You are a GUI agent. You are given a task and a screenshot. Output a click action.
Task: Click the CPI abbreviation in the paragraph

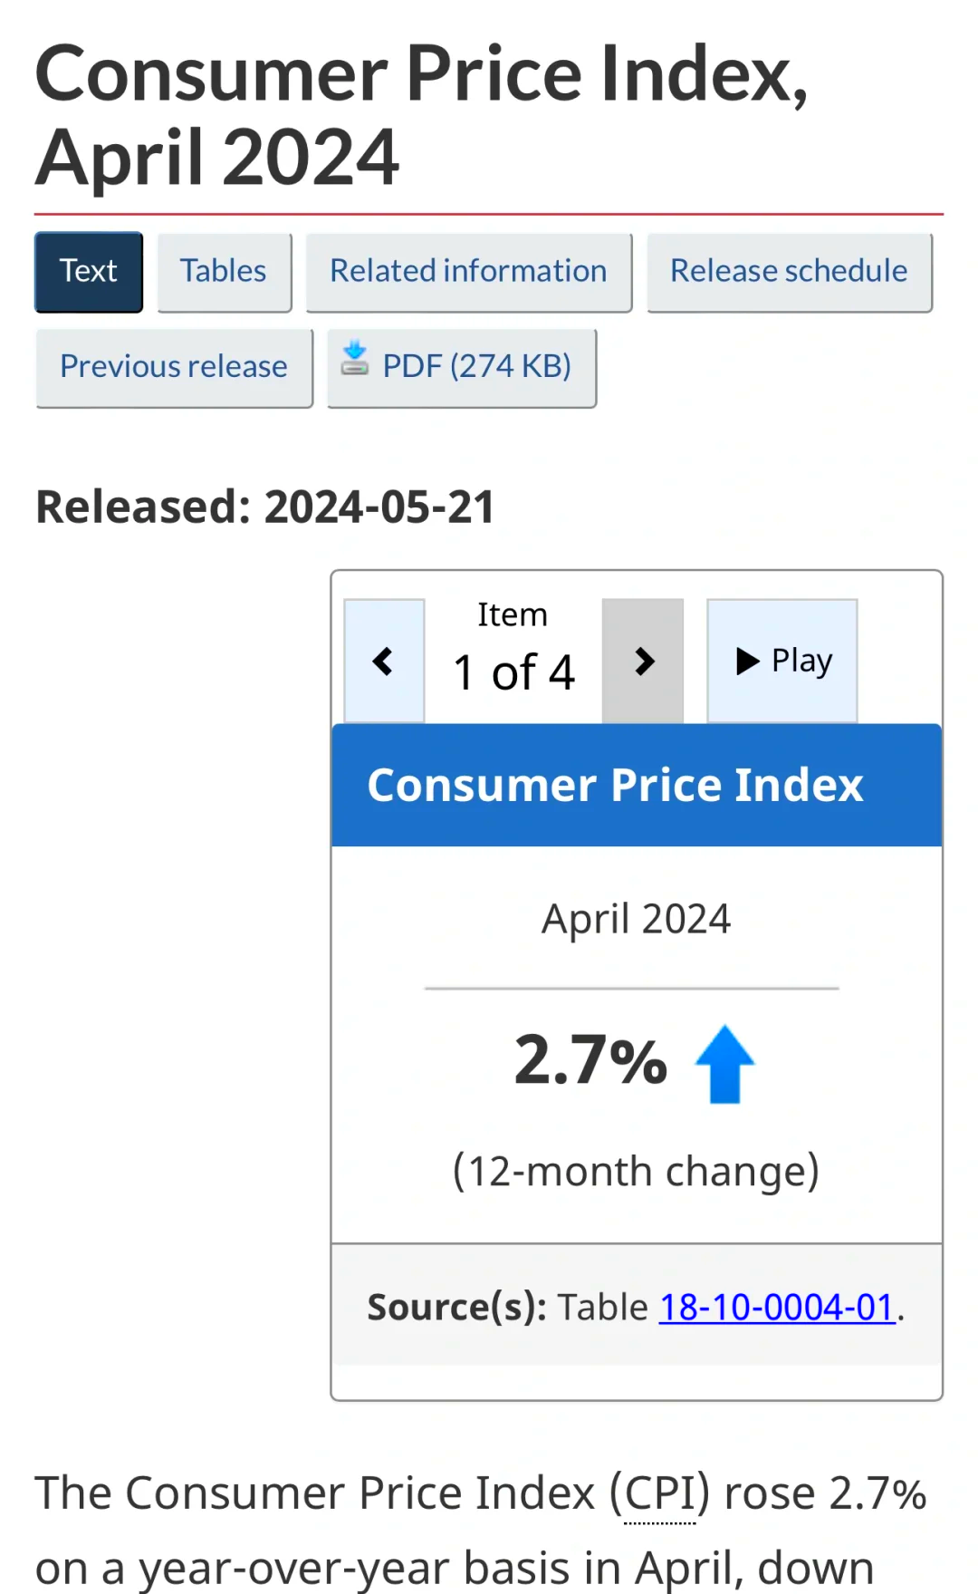point(660,1493)
